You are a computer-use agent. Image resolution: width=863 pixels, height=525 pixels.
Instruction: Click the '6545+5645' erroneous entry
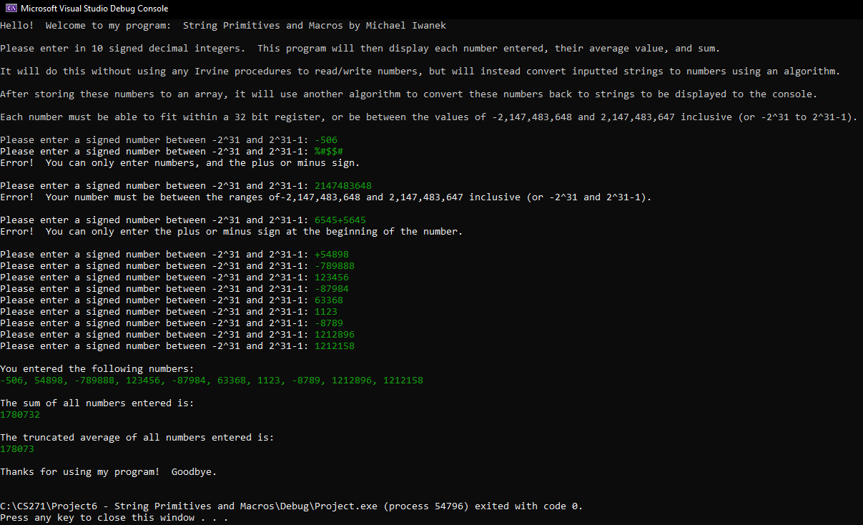click(340, 220)
